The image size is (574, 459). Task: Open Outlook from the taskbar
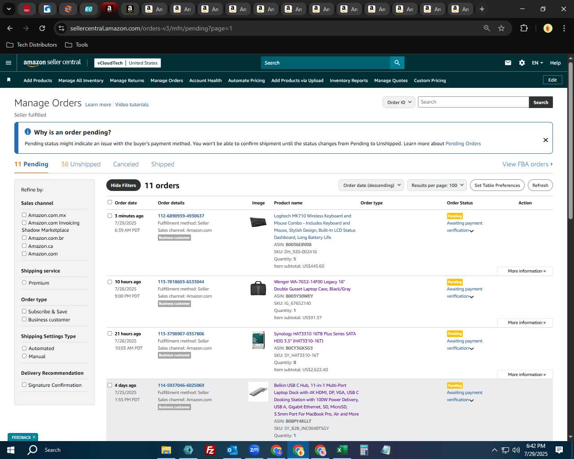232,450
